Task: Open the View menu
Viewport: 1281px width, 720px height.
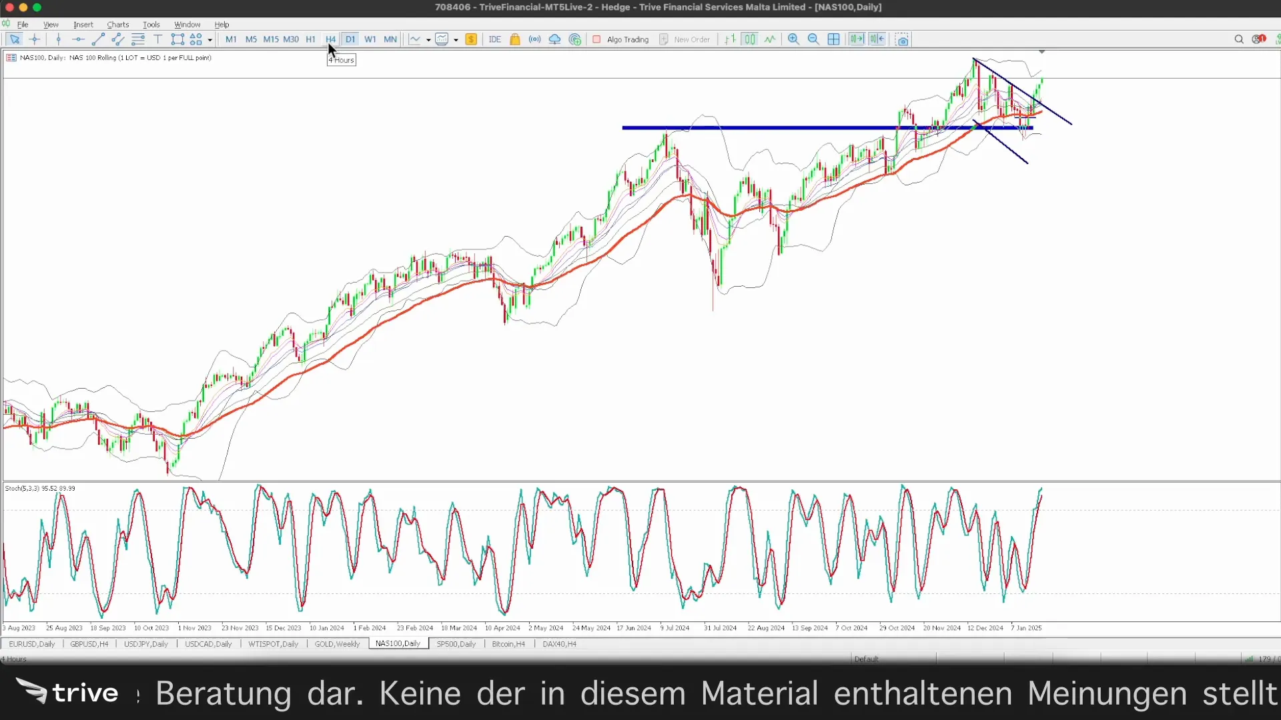Action: 51,25
